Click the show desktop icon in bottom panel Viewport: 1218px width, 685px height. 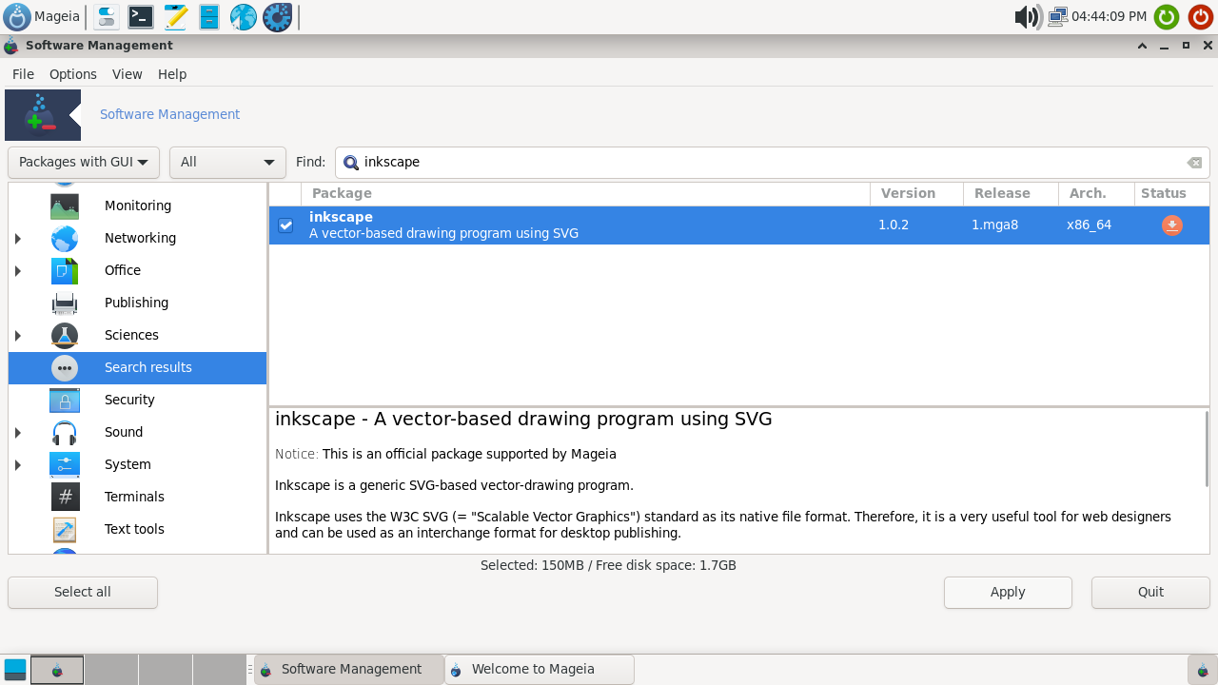tap(15, 670)
